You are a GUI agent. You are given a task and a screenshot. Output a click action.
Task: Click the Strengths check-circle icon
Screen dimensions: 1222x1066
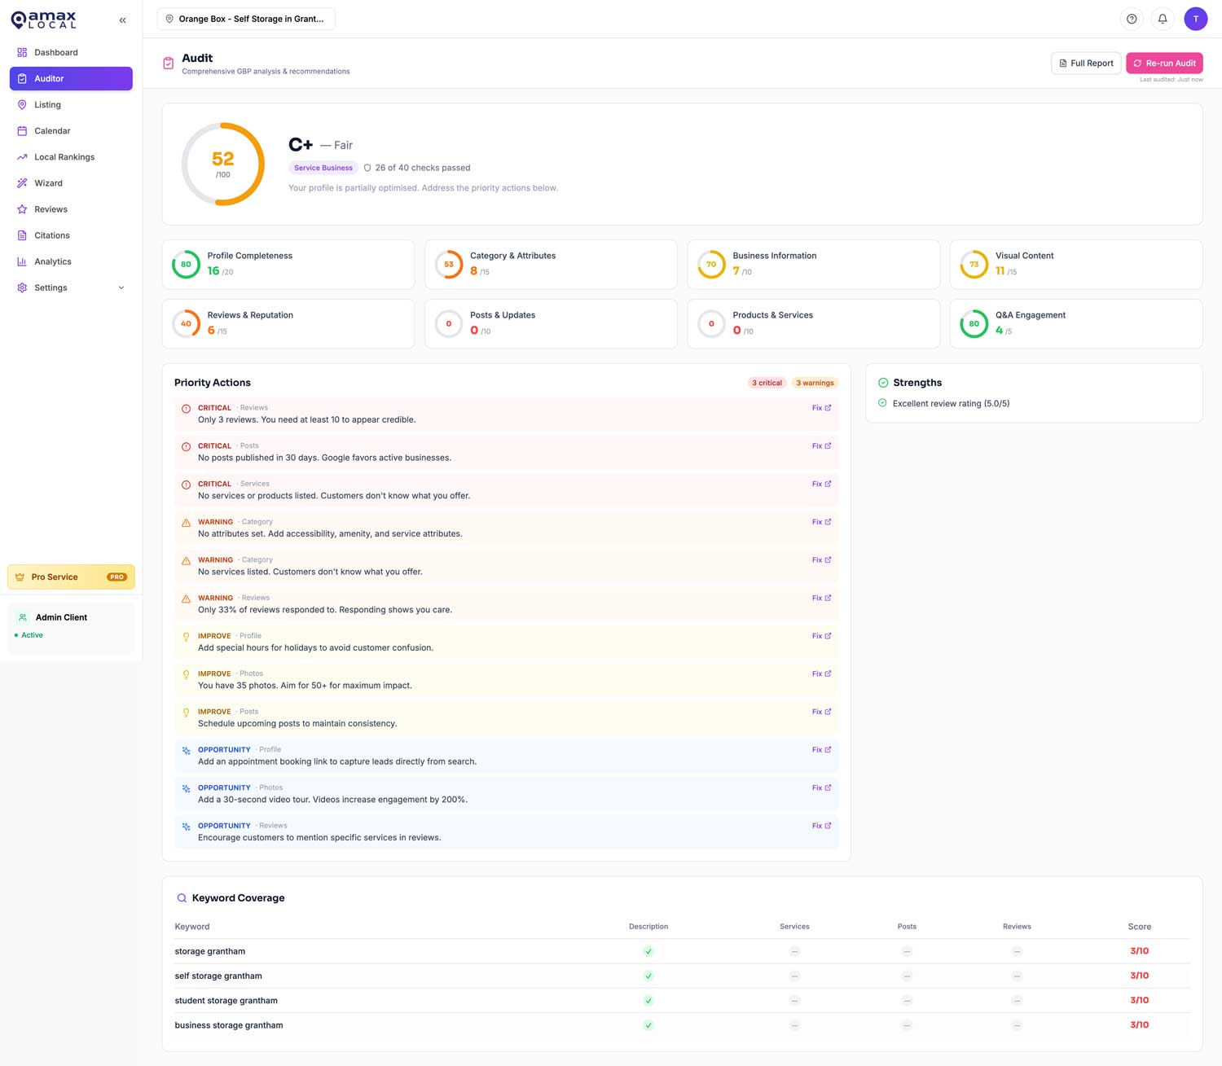(883, 383)
